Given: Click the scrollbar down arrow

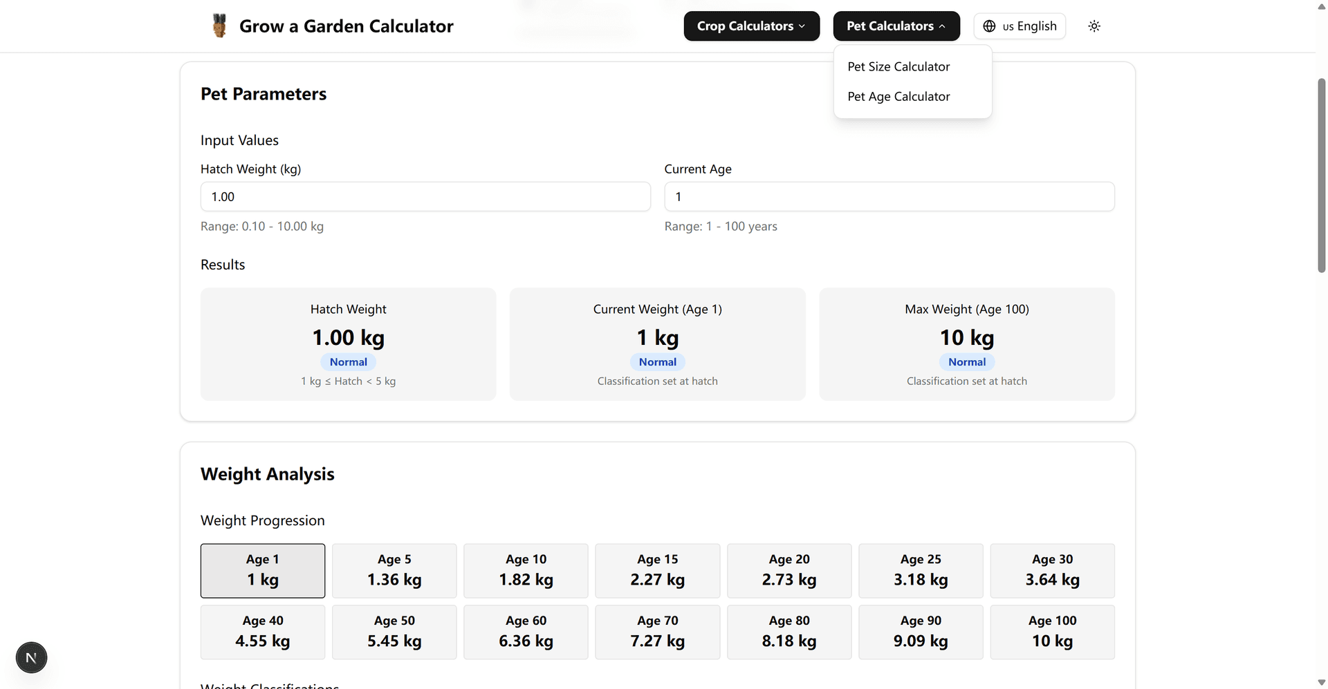Looking at the screenshot, I should [x=1321, y=682].
